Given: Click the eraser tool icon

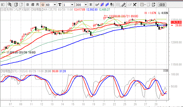Looking at the screenshot, I should point(130,5).
